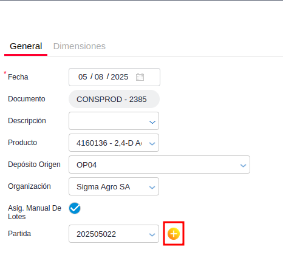Image resolution: width=283 pixels, height=258 pixels.
Task: Click the Producto field text 4160136
Action: point(92,143)
